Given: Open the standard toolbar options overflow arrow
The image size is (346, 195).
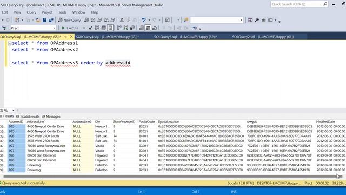Looking at the screenshot, I should [280, 22].
